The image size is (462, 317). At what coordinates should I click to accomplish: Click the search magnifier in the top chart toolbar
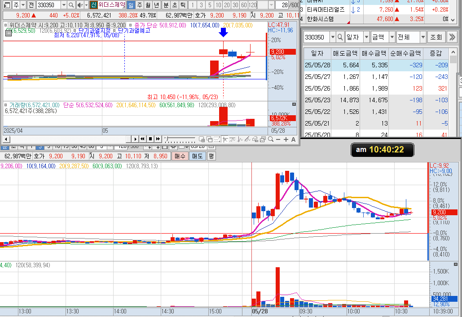tap(71, 5)
